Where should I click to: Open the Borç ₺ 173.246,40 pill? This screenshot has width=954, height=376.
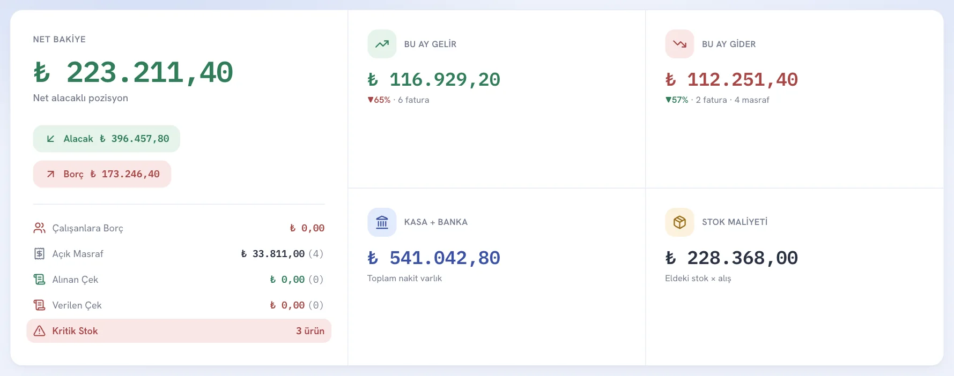coord(102,174)
